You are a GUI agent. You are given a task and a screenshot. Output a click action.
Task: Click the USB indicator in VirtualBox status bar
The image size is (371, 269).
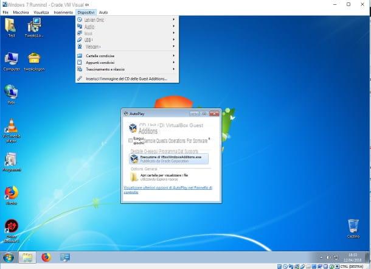click(302, 267)
